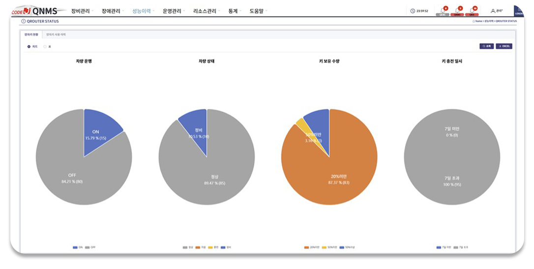The image size is (534, 269).
Task: Open the QNMS alarm bell notifications
Action: pos(457,10)
